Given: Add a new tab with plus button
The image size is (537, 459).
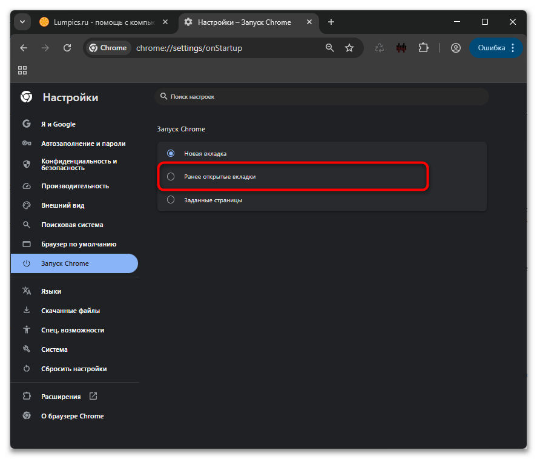Looking at the screenshot, I should (331, 22).
